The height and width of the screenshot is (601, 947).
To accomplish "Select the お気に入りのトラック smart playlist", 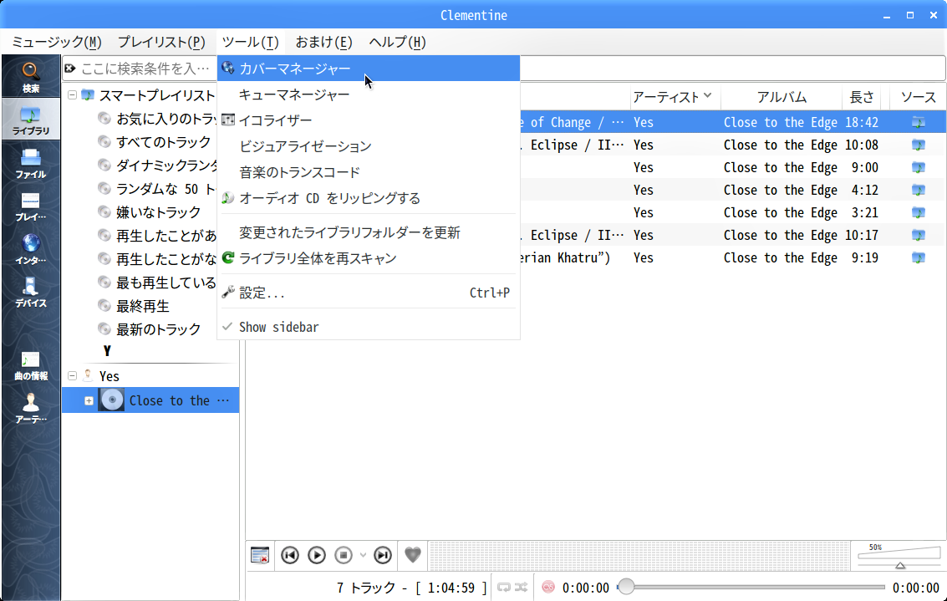I will [166, 119].
